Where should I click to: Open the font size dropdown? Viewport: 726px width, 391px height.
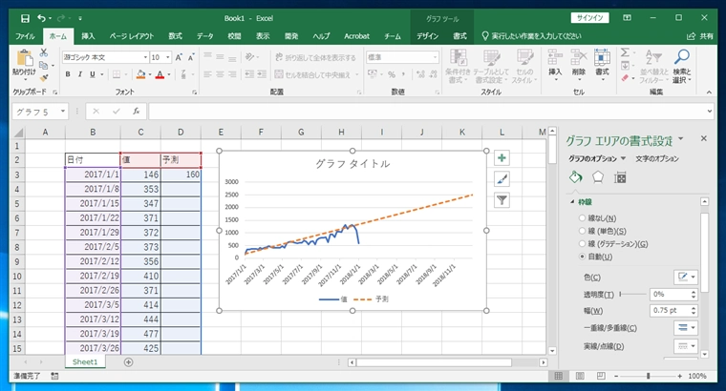168,57
